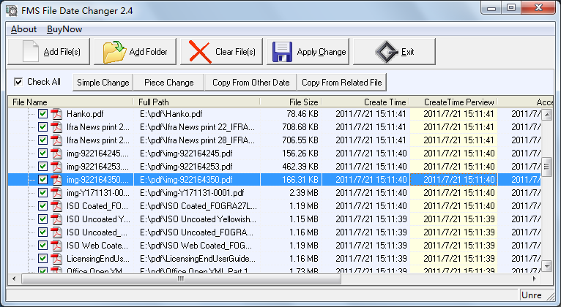Click Copy From Related File button

[342, 83]
